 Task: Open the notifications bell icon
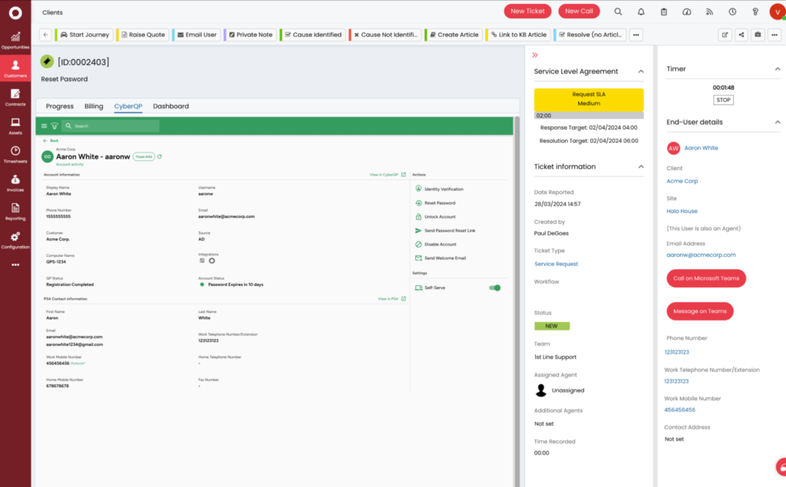click(641, 12)
